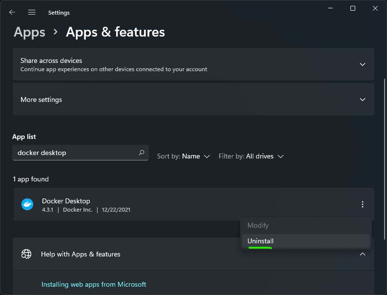Expand the Share across devices section
Image resolution: width=387 pixels, height=295 pixels.
click(x=362, y=64)
